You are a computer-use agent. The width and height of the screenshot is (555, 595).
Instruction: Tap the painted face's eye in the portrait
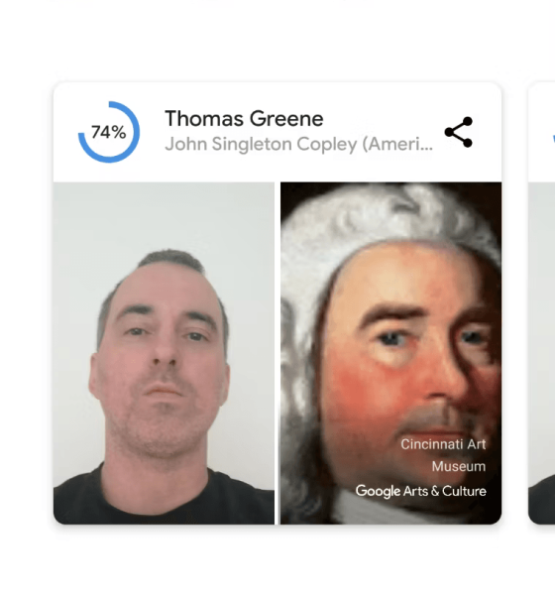point(391,338)
